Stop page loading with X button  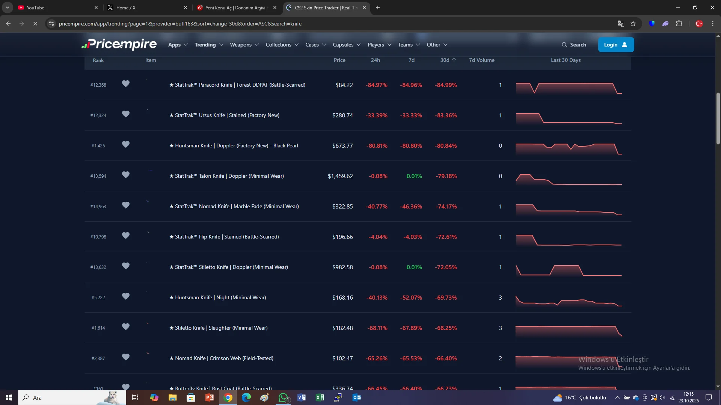click(35, 24)
